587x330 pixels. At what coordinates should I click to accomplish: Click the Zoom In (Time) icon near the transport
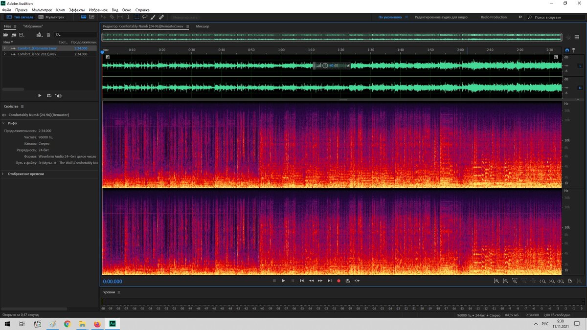515,281
